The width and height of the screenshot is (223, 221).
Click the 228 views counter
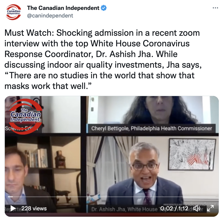pyautogui.click(x=34, y=208)
